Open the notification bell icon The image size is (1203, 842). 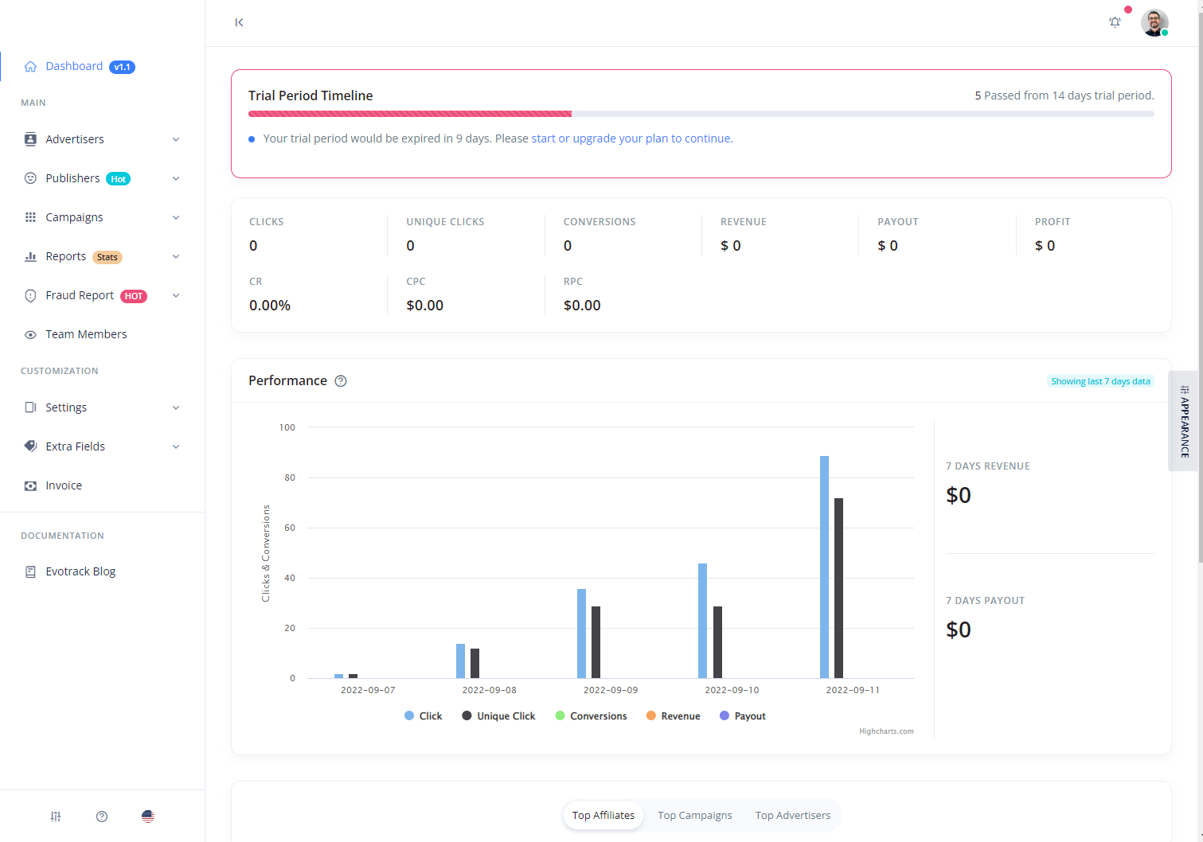pyautogui.click(x=1115, y=22)
